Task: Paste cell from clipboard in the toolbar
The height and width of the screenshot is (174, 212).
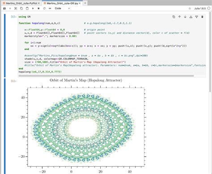Action: pyautogui.click(x=27, y=9)
